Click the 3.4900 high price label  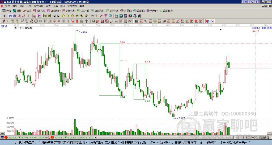click(x=83, y=32)
